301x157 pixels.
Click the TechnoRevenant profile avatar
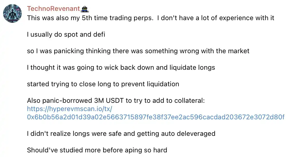[12, 13]
